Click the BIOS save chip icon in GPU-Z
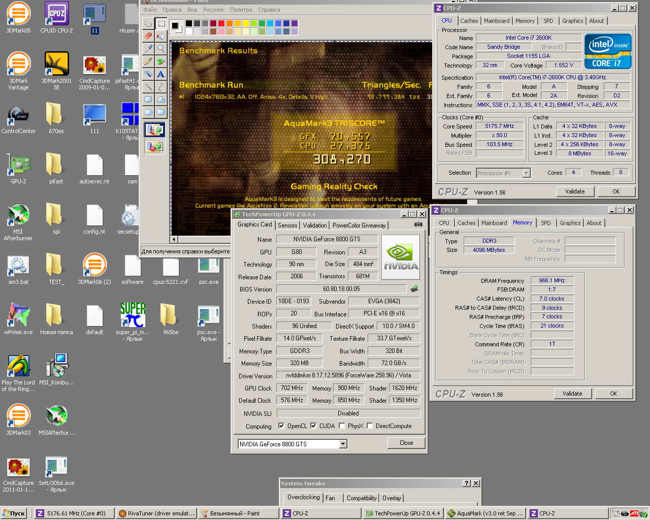This screenshot has width=650, height=520. click(x=414, y=289)
